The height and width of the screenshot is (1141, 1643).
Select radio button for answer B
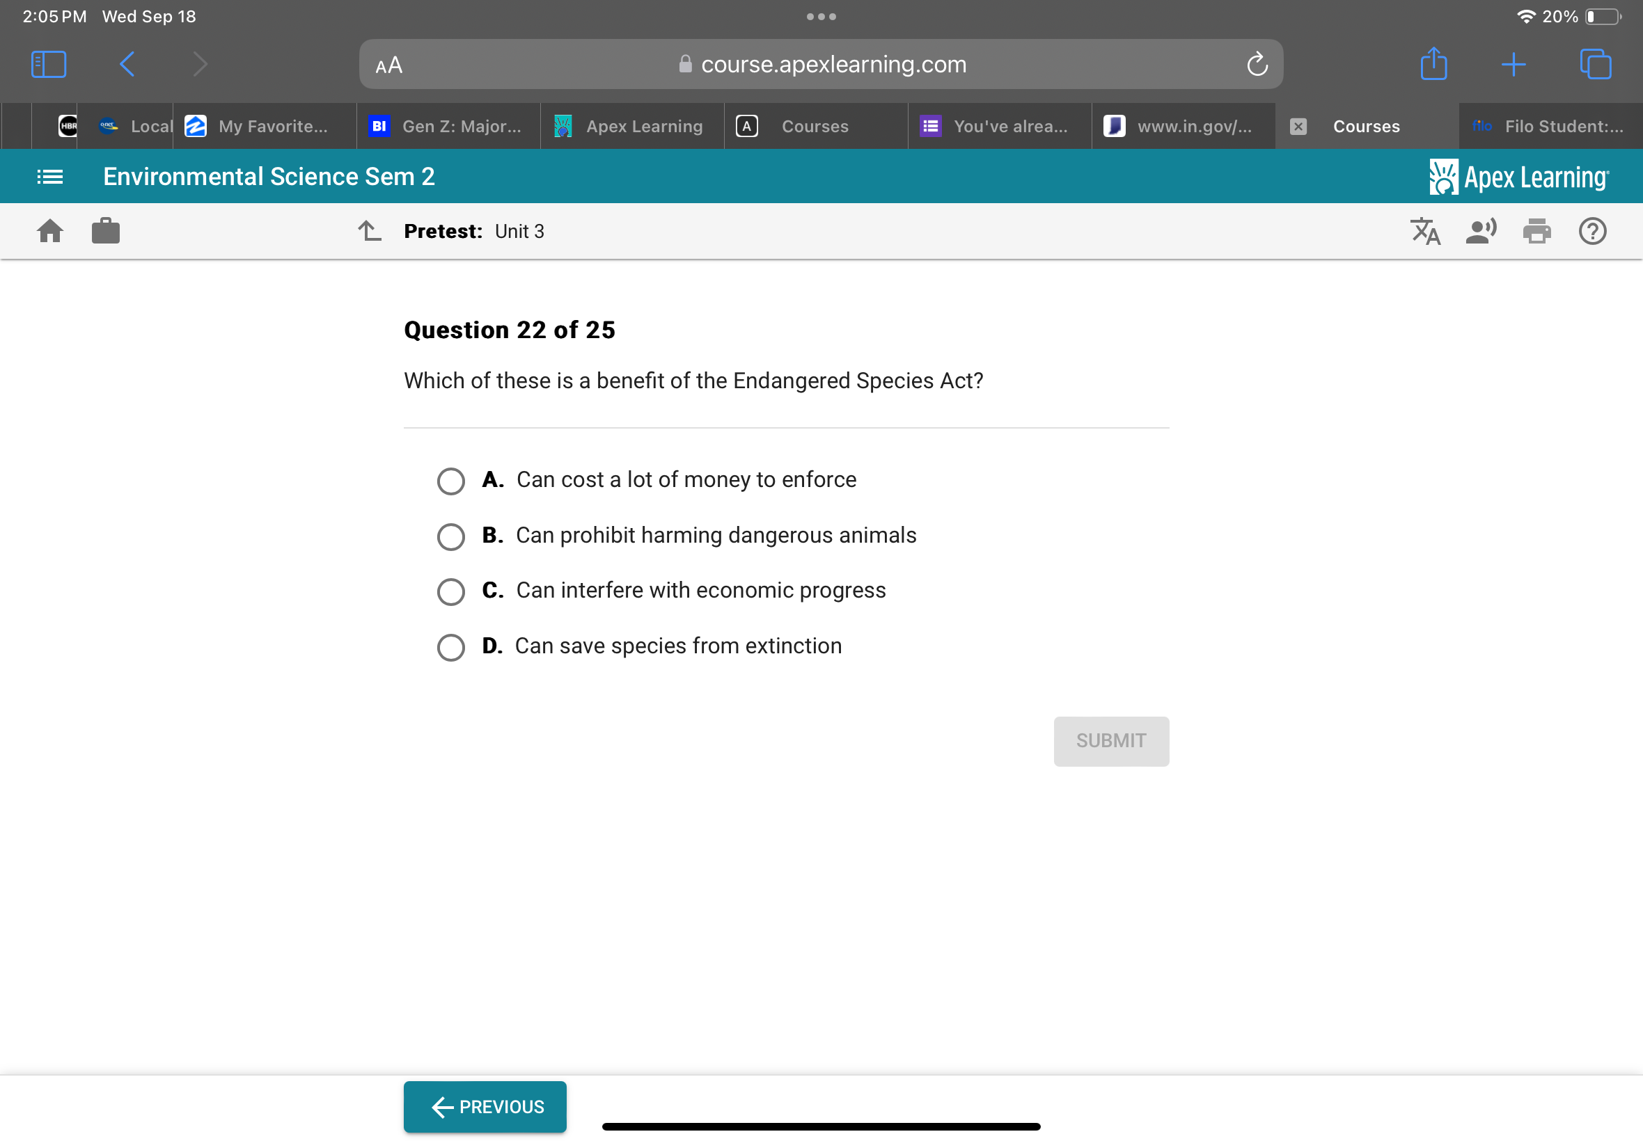click(450, 536)
